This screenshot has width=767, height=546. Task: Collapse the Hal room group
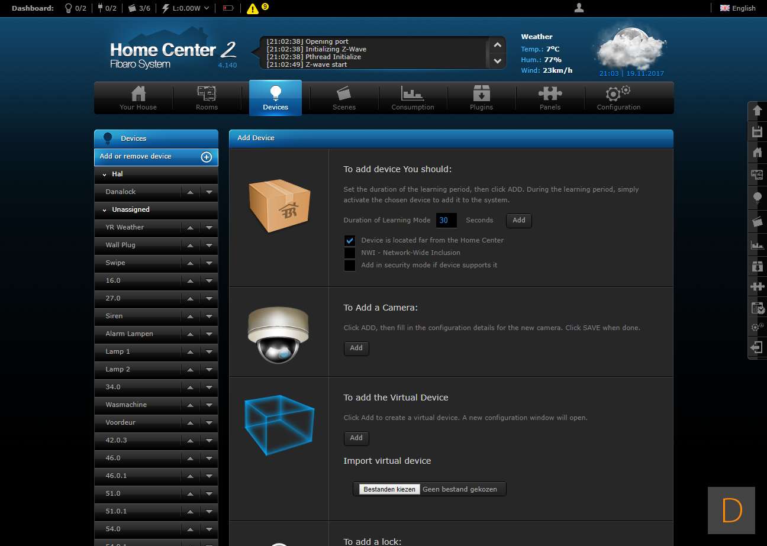pyautogui.click(x=104, y=175)
